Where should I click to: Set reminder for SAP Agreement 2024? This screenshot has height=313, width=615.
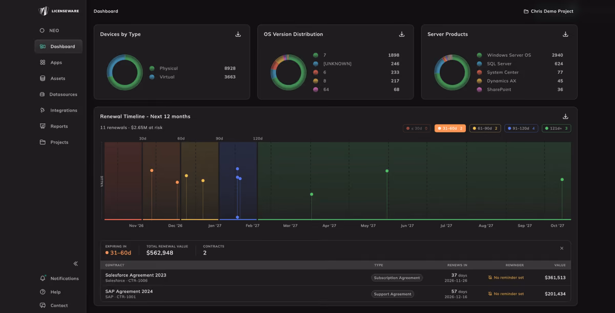click(506, 294)
